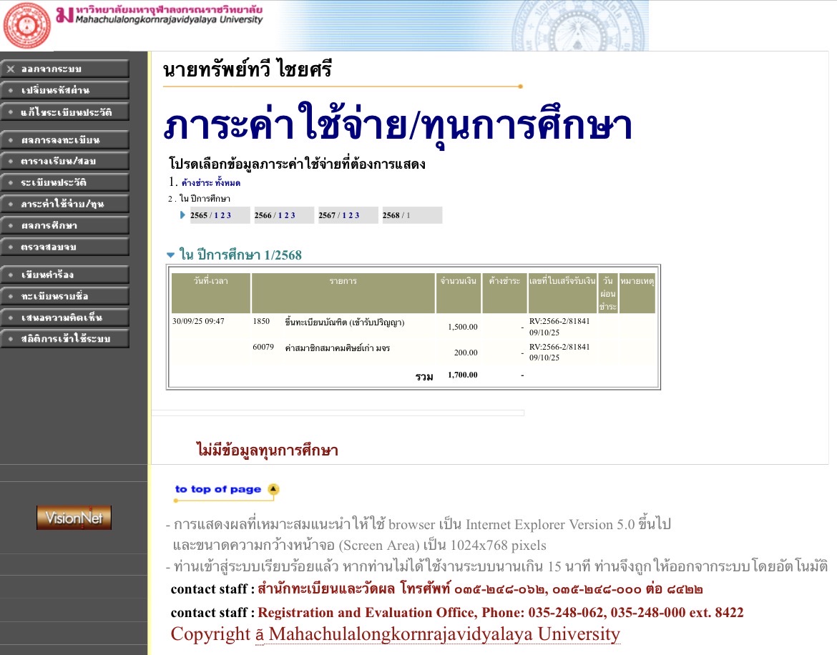Click the X icon on the logout button
The height and width of the screenshot is (655, 837).
click(10, 69)
